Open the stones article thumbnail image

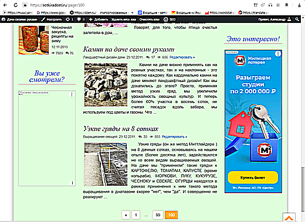tap(106, 85)
